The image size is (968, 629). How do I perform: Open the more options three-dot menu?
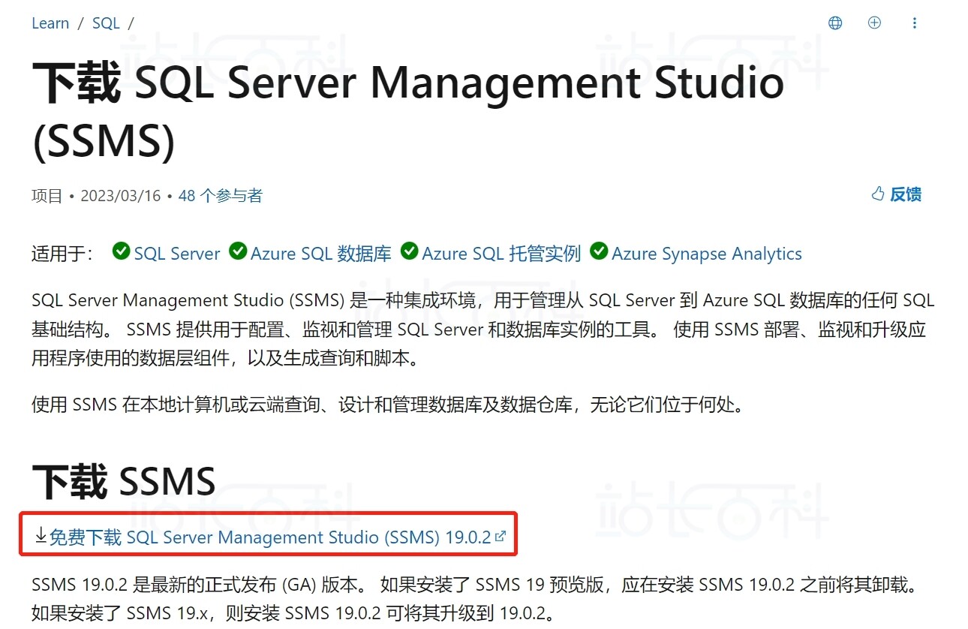[914, 23]
